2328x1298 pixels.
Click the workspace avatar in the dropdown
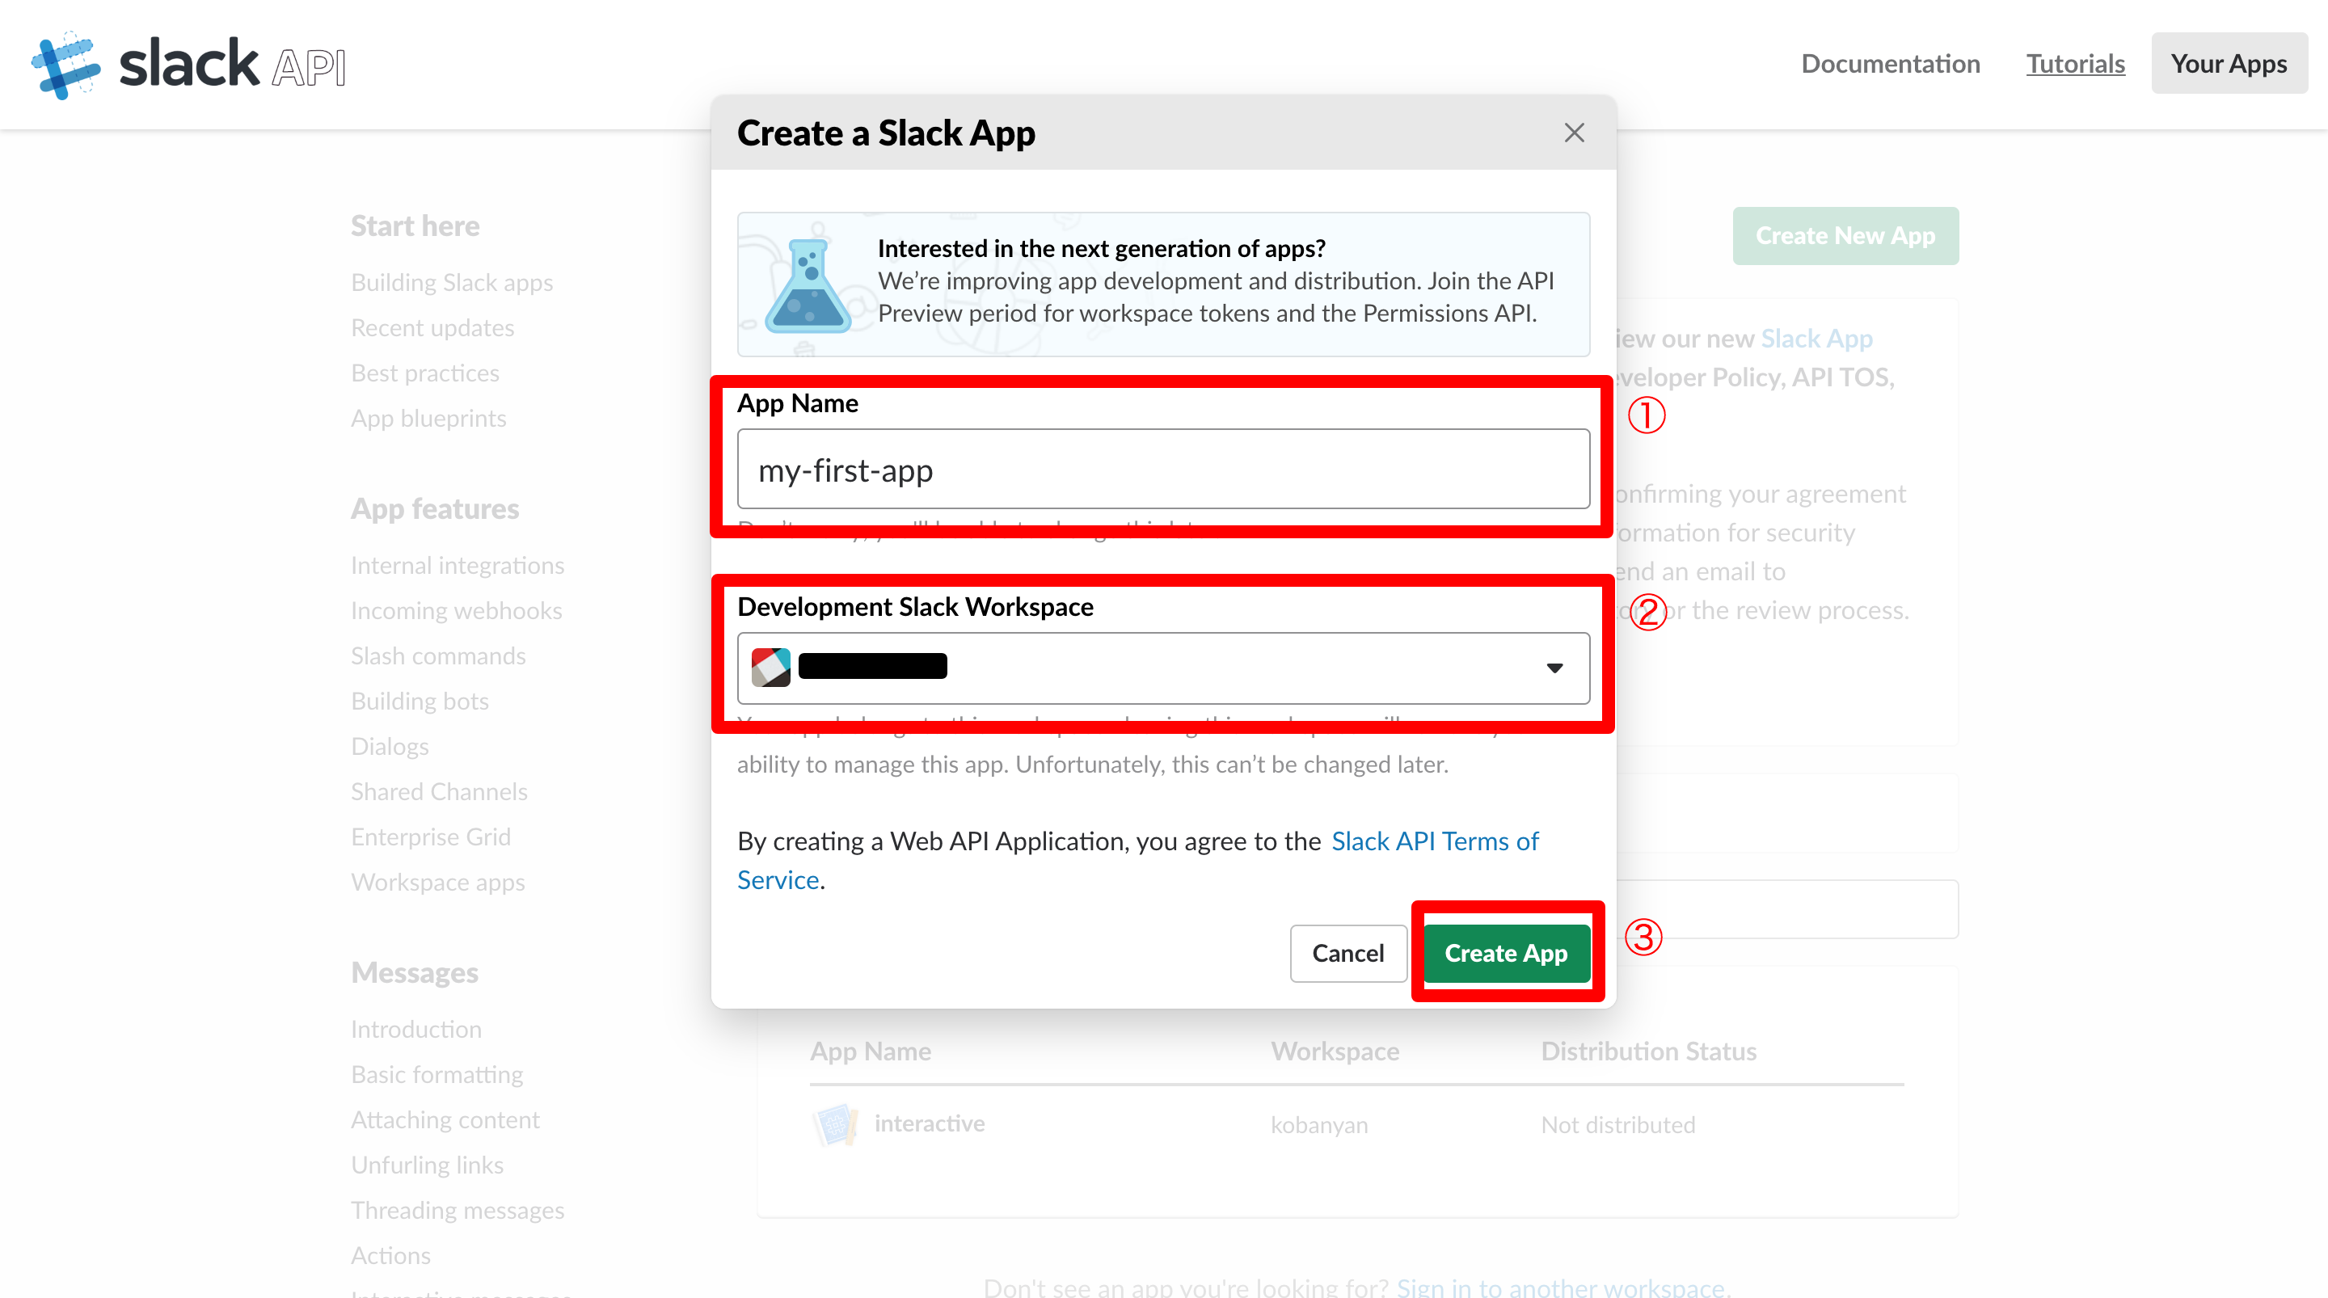click(771, 666)
